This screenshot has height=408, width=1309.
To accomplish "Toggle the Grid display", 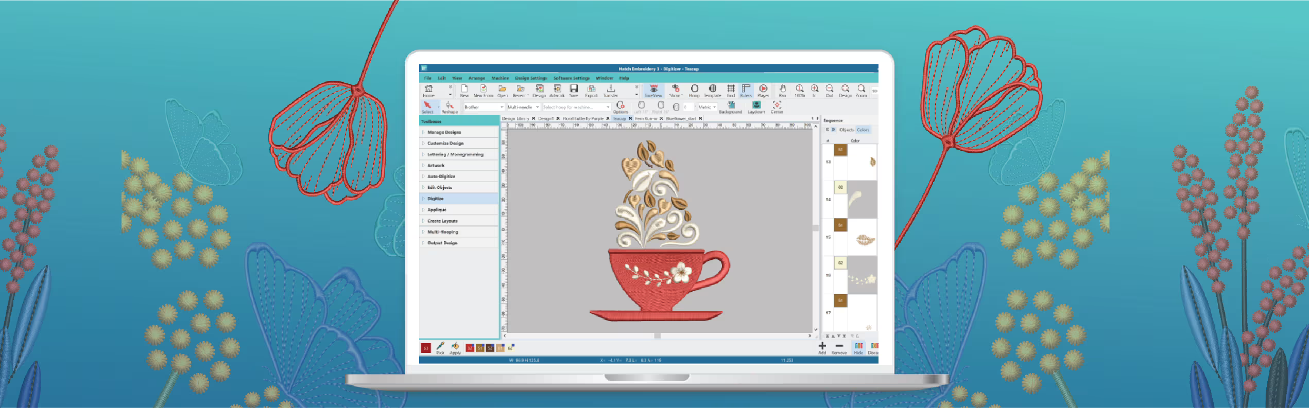I will point(731,91).
